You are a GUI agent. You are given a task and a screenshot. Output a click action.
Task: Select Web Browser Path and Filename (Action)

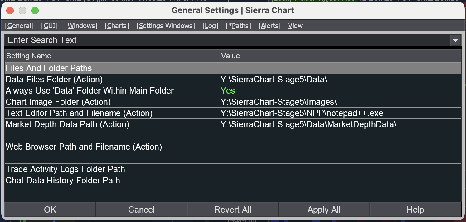pos(112,147)
